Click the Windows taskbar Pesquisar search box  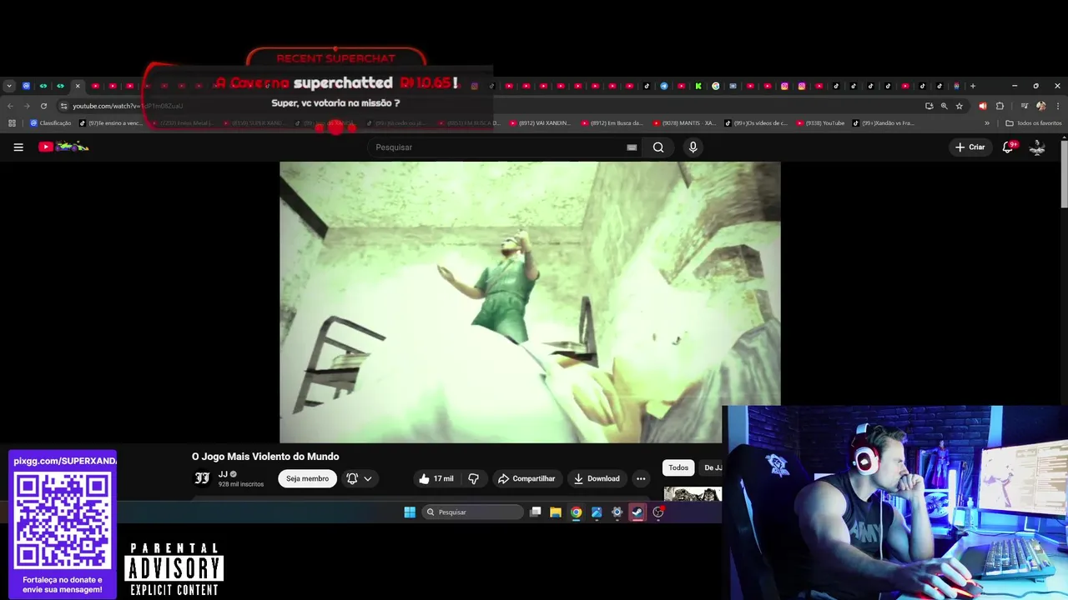[472, 512]
